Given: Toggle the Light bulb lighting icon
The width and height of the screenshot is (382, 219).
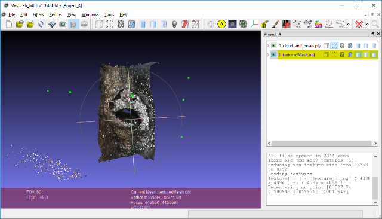Looking at the screenshot, I should (174, 24).
